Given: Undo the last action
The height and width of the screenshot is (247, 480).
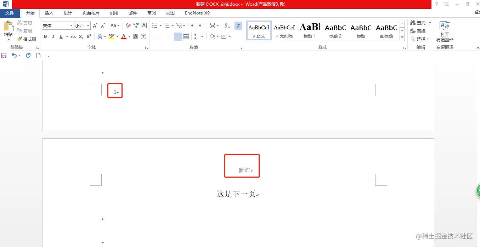Looking at the screenshot, I should pos(14,56).
